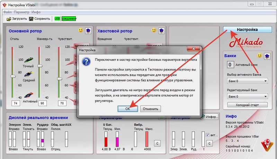
Task: Click the smiley icon in Банки panel
Action: (x=259, y=56)
